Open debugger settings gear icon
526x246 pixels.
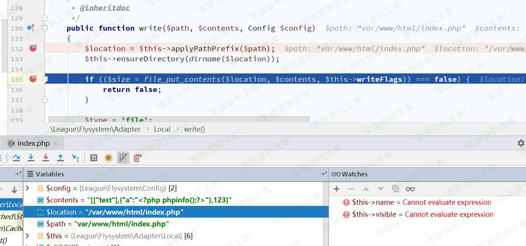coord(521,143)
